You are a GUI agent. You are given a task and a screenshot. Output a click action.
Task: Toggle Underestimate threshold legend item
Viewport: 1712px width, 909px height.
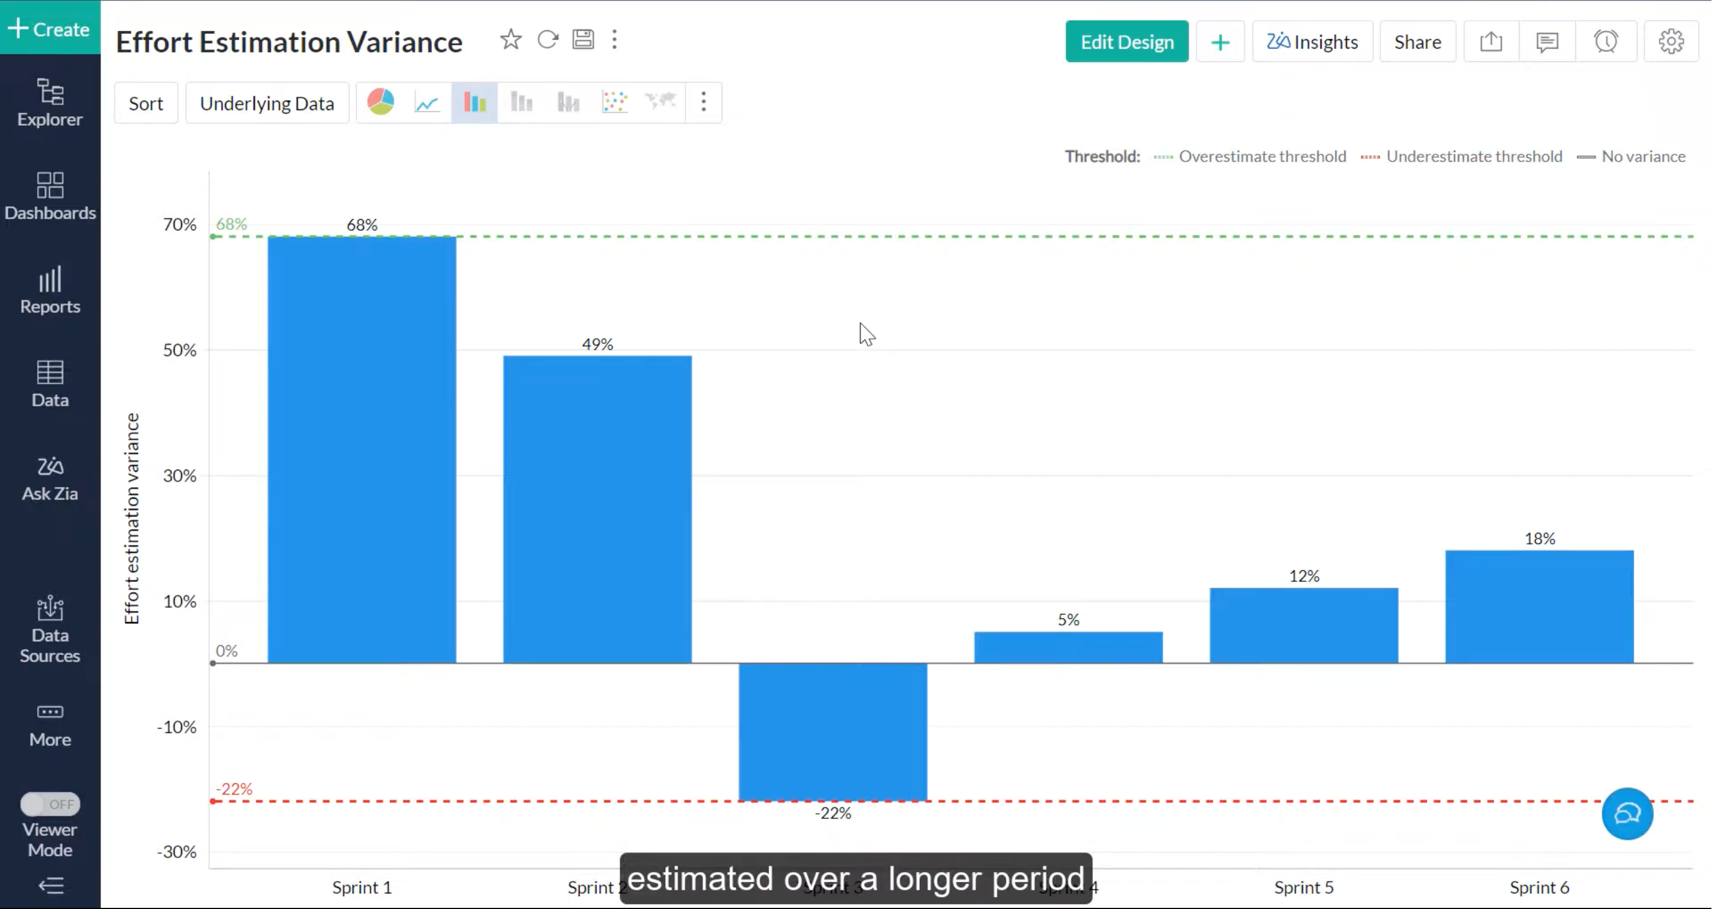pos(1474,157)
